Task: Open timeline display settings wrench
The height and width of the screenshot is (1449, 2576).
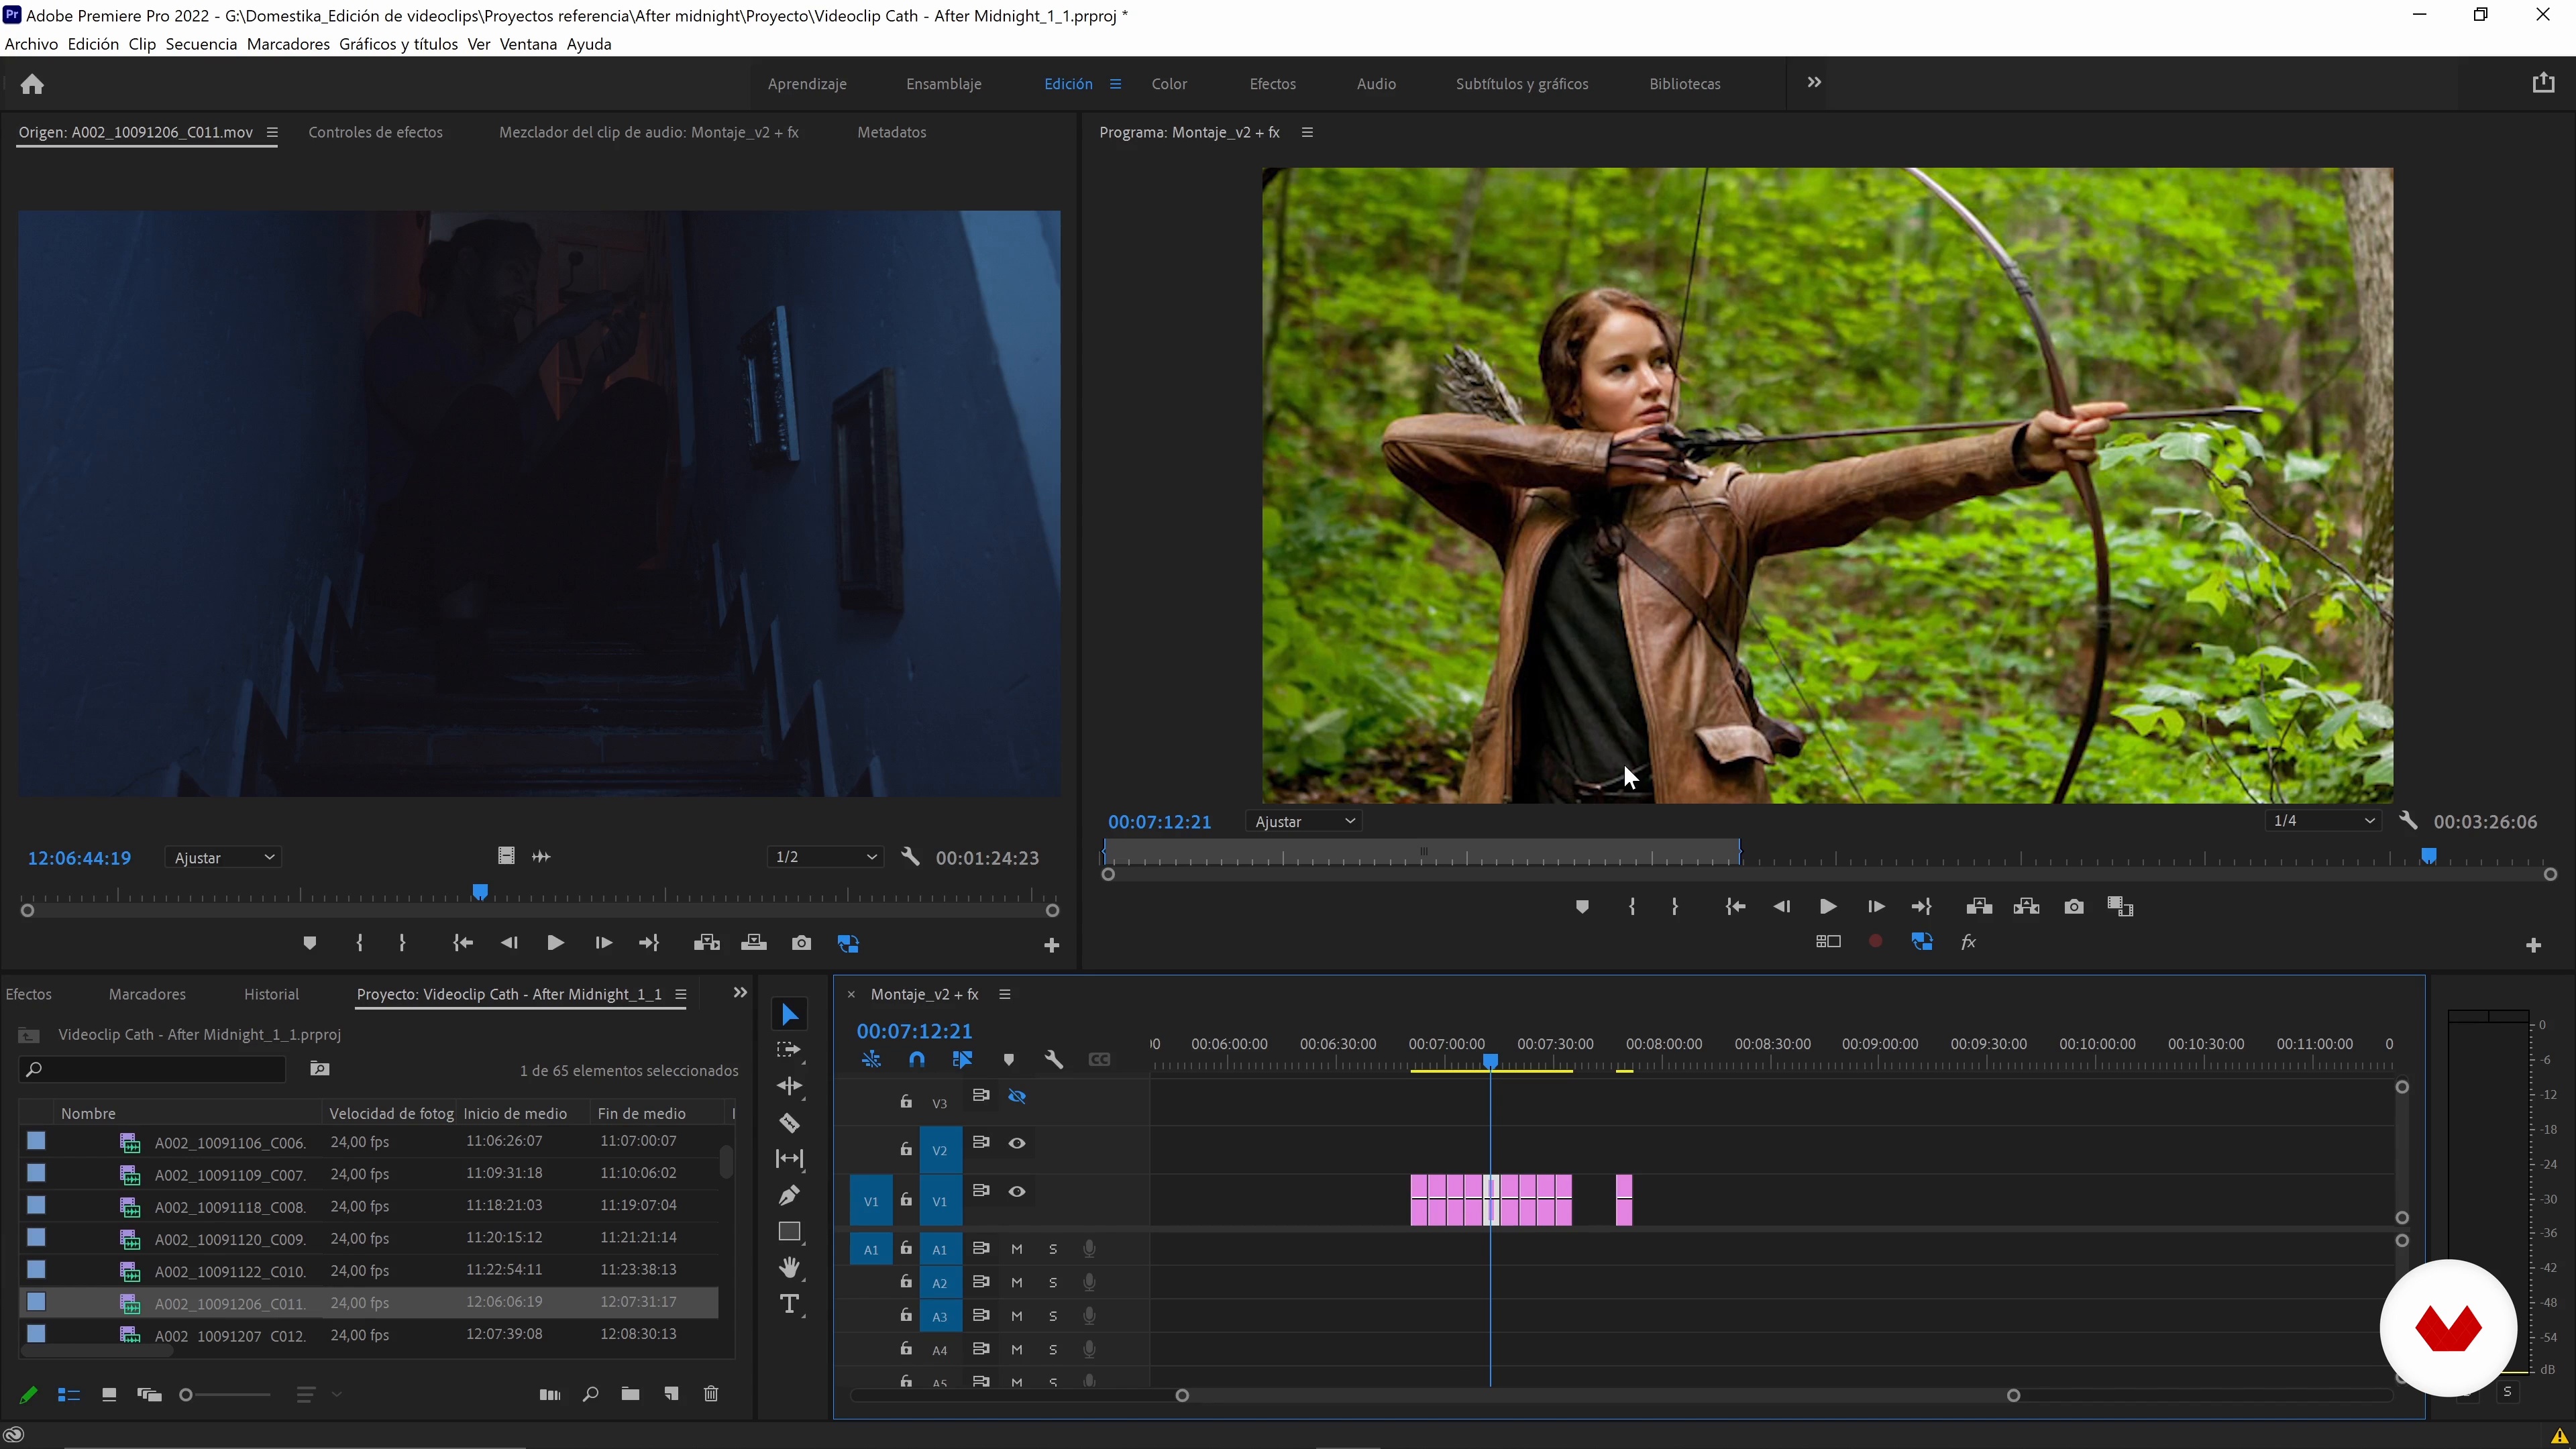Action: pos(1053,1060)
